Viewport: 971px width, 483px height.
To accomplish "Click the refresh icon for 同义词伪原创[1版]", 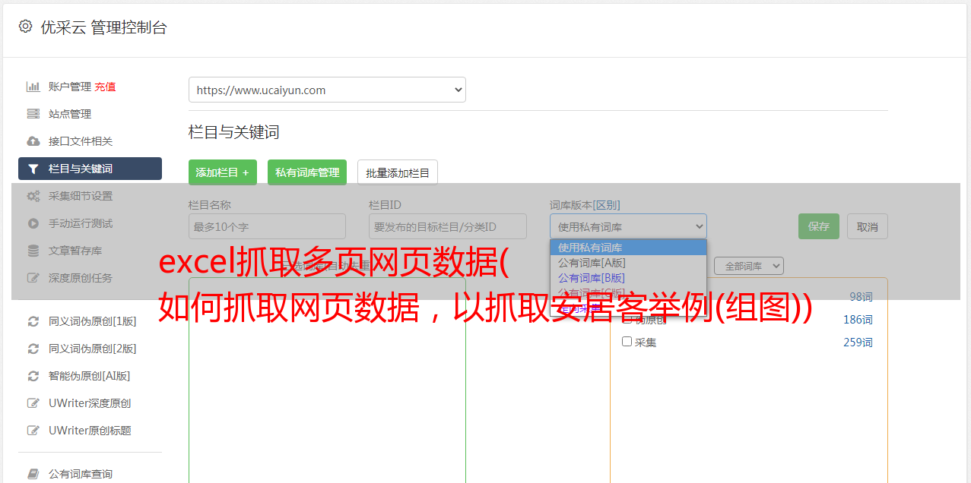I will 33,321.
